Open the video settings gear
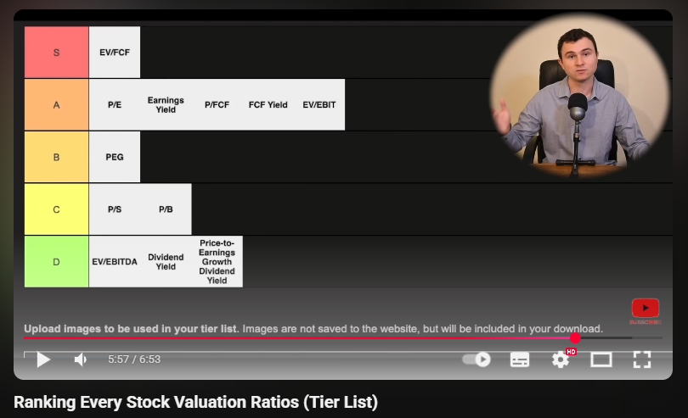Viewport: 688px width, 418px height. pos(561,359)
